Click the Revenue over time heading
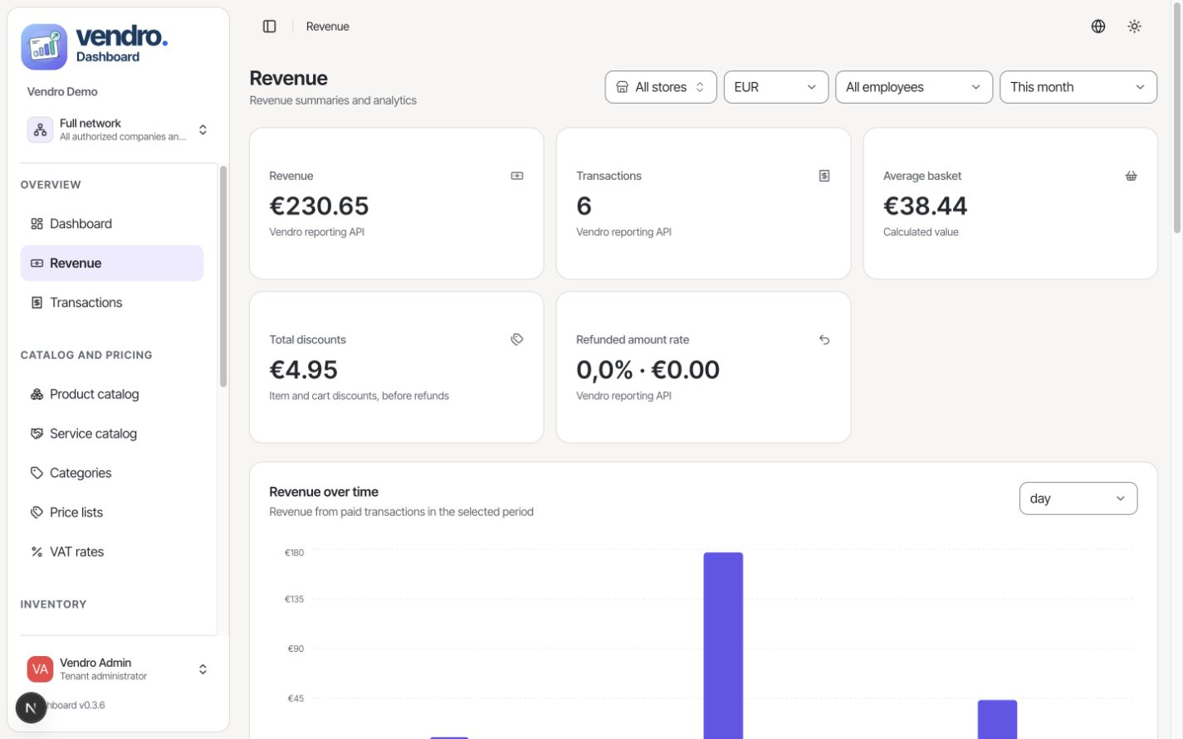 pos(324,492)
